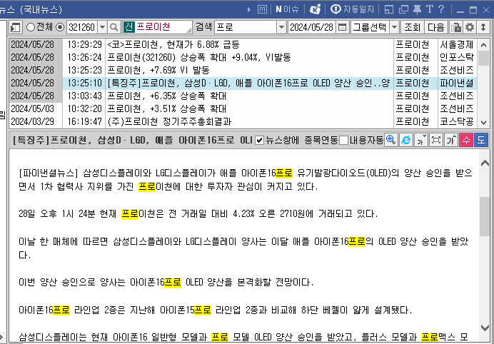
Task: Select the 전체 radio button
Action: click(31, 27)
